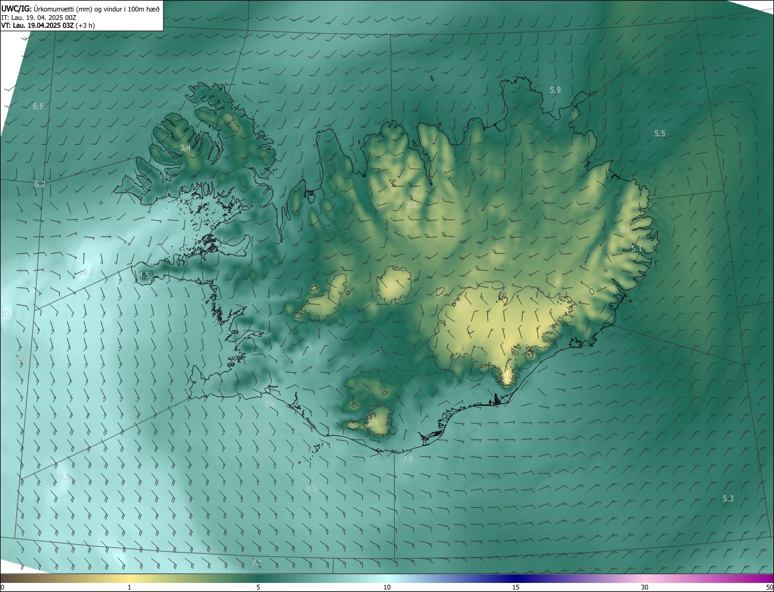Select the color scale tick labeled 30
Screen dimensions: 774x592
(x=645, y=587)
